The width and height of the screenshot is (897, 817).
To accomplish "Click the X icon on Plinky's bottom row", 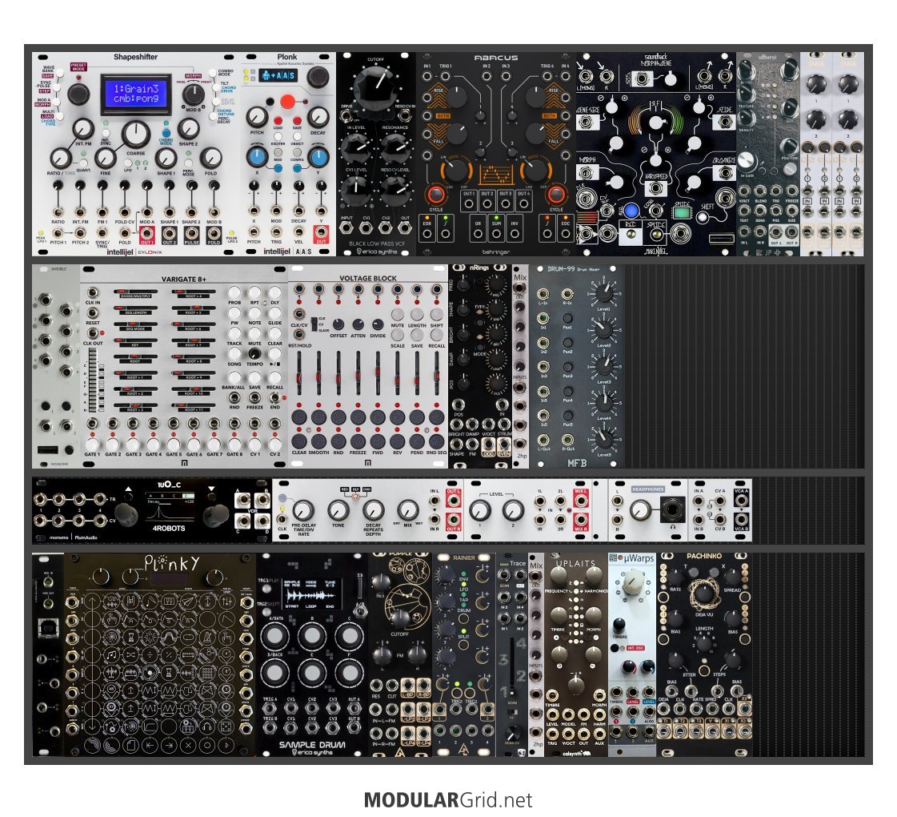I will (188, 746).
